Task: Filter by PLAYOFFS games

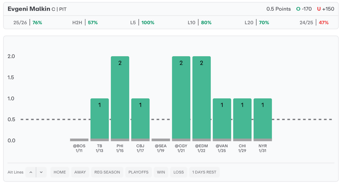Action: pyautogui.click(x=138, y=172)
